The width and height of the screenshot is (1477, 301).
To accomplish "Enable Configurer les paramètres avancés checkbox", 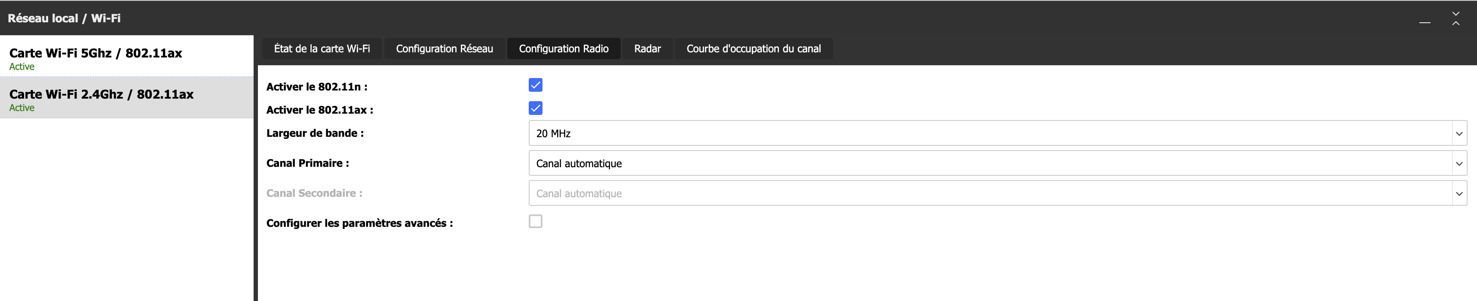I will coord(536,221).
